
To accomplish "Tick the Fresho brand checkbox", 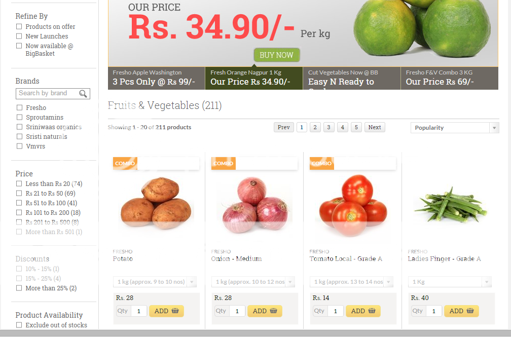I will (x=20, y=107).
